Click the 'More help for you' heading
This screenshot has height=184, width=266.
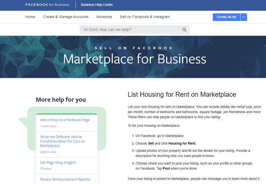(x=61, y=100)
